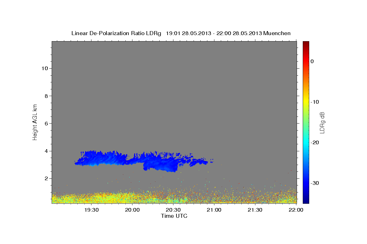The width and height of the screenshot is (367, 244).
Task: Click the '22:00' time axis label
Action: click(x=296, y=210)
